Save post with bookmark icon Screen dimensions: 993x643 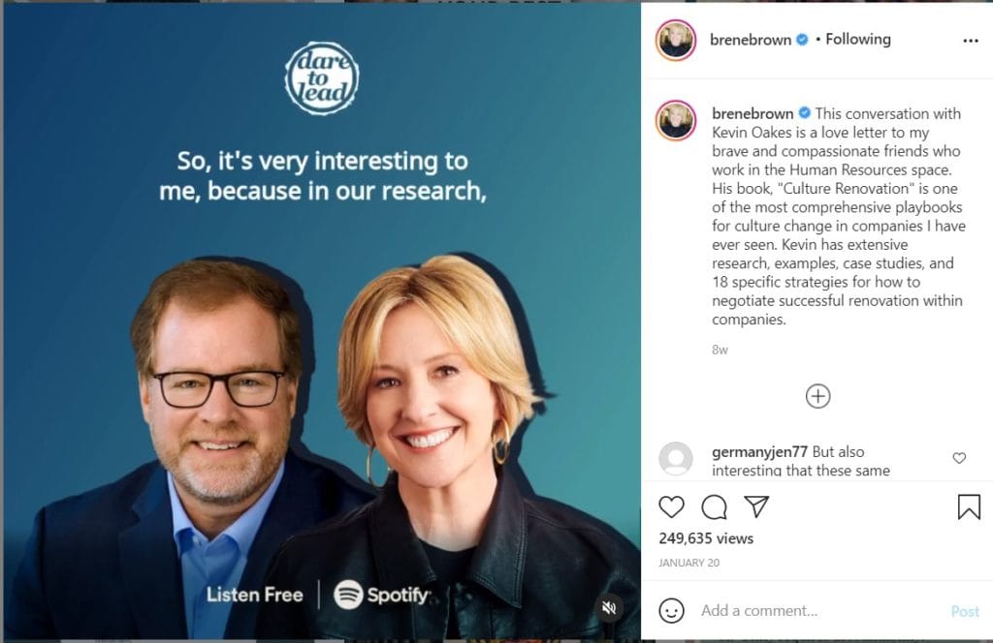(x=968, y=506)
